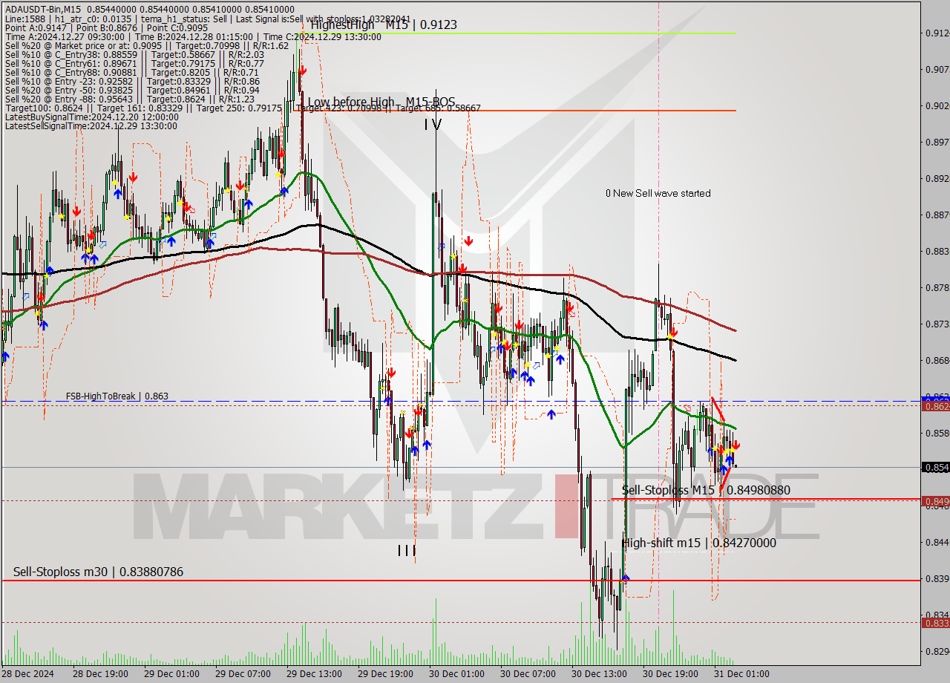Click 'High-shift m15 | 0.84270000' label
The image size is (950, 683).
698,543
